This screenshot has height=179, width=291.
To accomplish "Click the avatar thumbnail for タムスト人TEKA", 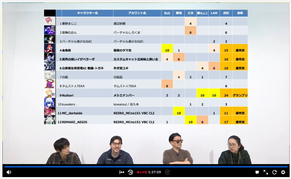I will click(50, 84).
